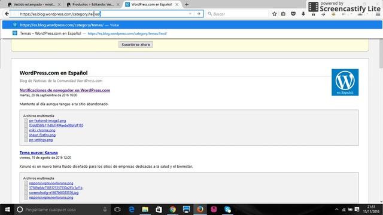Open the 03dd856fb hash attachment link
This screenshot has height=215, width=383.
56,125
